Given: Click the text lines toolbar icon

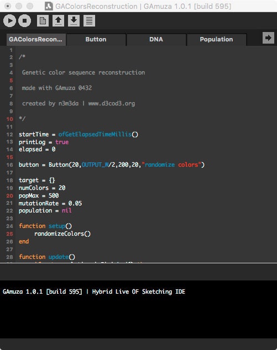Looking at the screenshot, I should point(89,21).
